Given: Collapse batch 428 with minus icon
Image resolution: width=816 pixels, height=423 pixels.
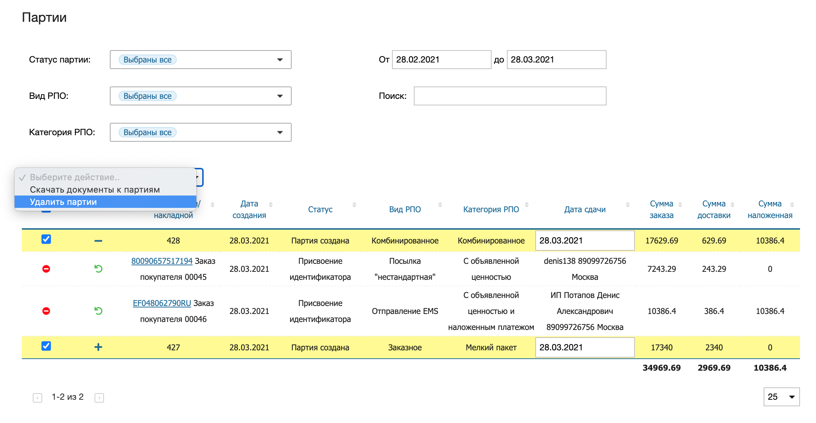Looking at the screenshot, I should coord(98,241).
